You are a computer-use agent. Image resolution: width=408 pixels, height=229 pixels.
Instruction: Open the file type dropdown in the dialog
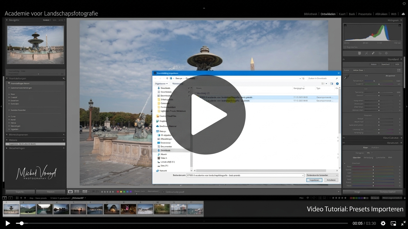(322, 175)
